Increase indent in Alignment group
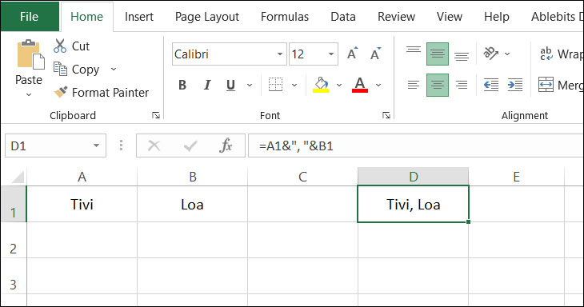This screenshot has height=307, width=584. pos(515,85)
